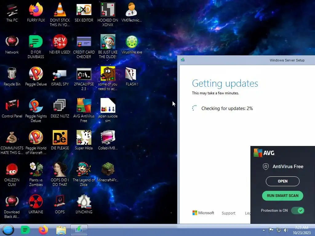Select Peggle World of Warcraft shortcut
The width and height of the screenshot is (315, 236).
[36, 142]
